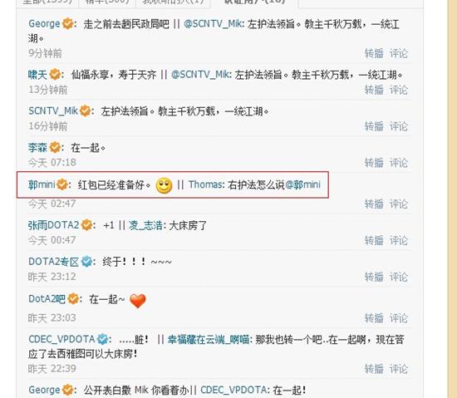The height and width of the screenshot is (398, 457).
Task: Click @郭mini mention link
Action: [x=302, y=184]
